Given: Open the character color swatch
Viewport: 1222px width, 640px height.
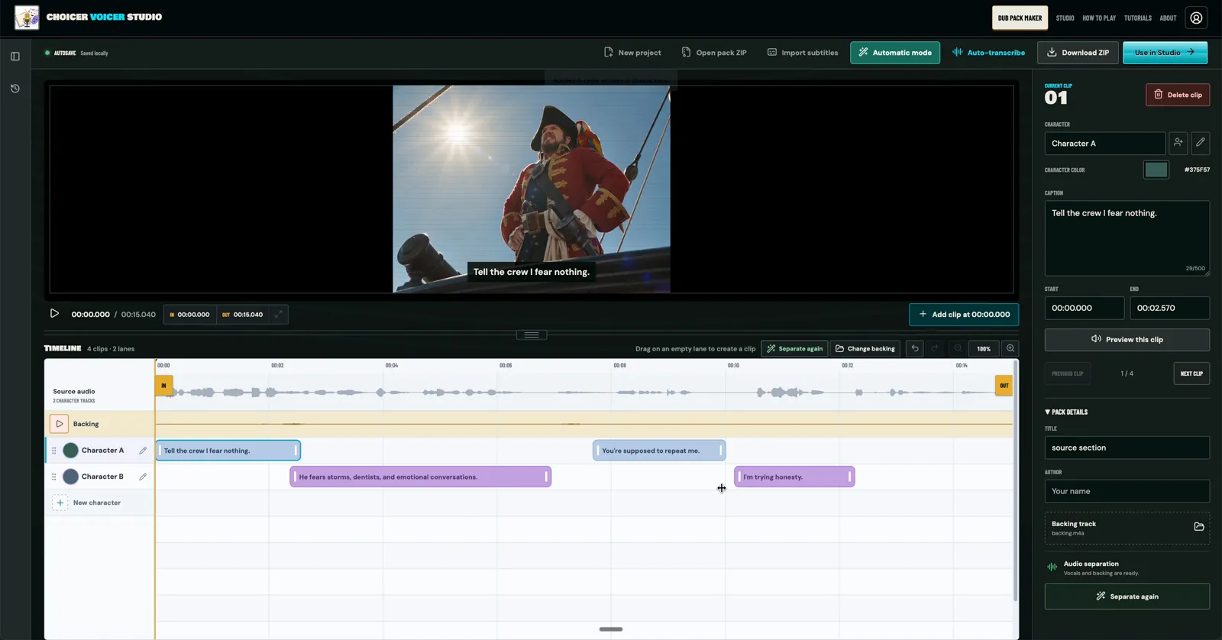Looking at the screenshot, I should (x=1156, y=170).
